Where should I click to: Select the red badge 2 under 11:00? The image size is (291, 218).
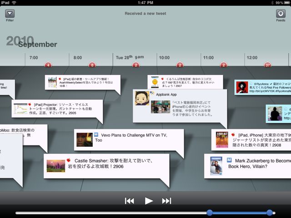224,65
